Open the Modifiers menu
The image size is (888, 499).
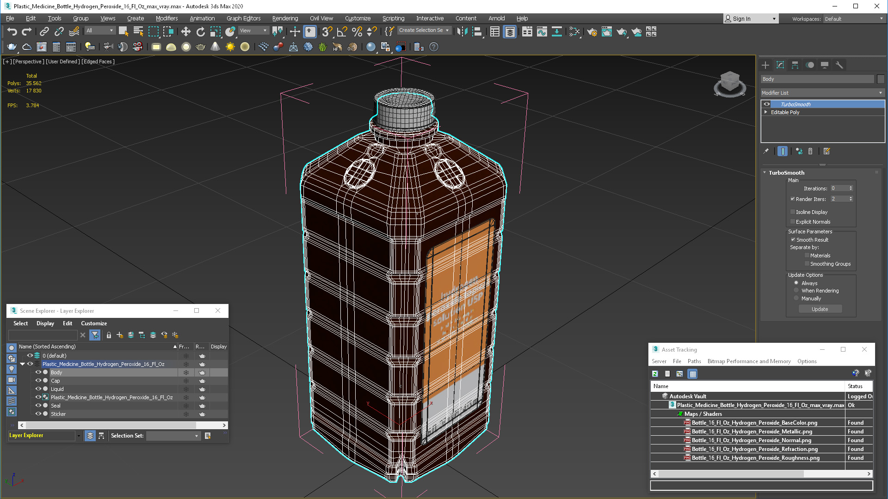click(x=166, y=18)
